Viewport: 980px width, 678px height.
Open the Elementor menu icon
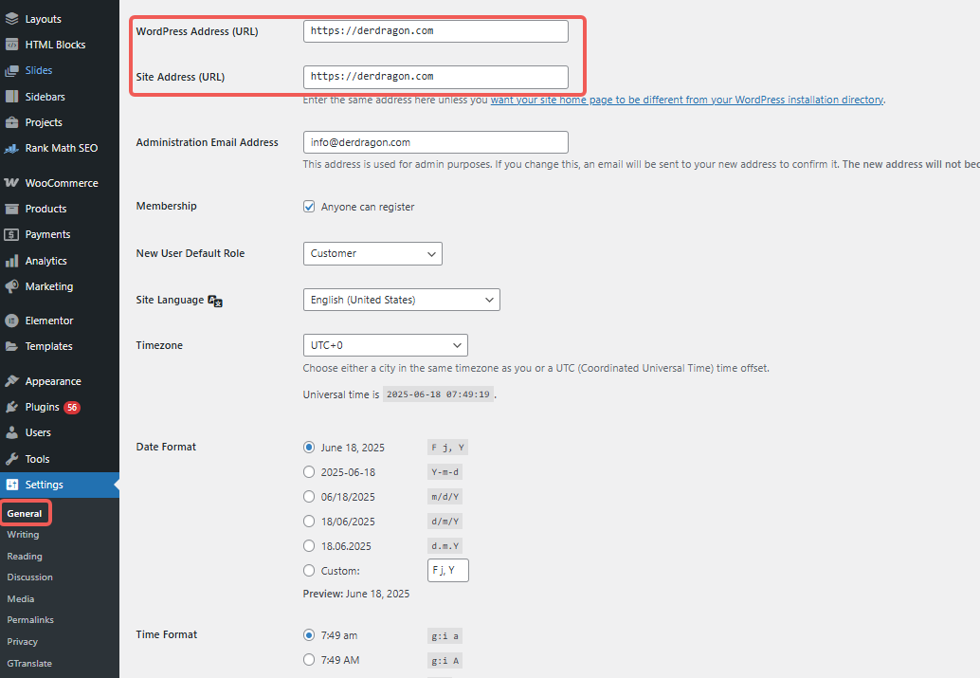click(x=11, y=321)
